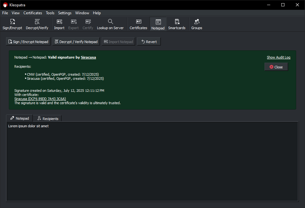Open the Certificates menu
The height and width of the screenshot is (208, 305).
(x=33, y=13)
